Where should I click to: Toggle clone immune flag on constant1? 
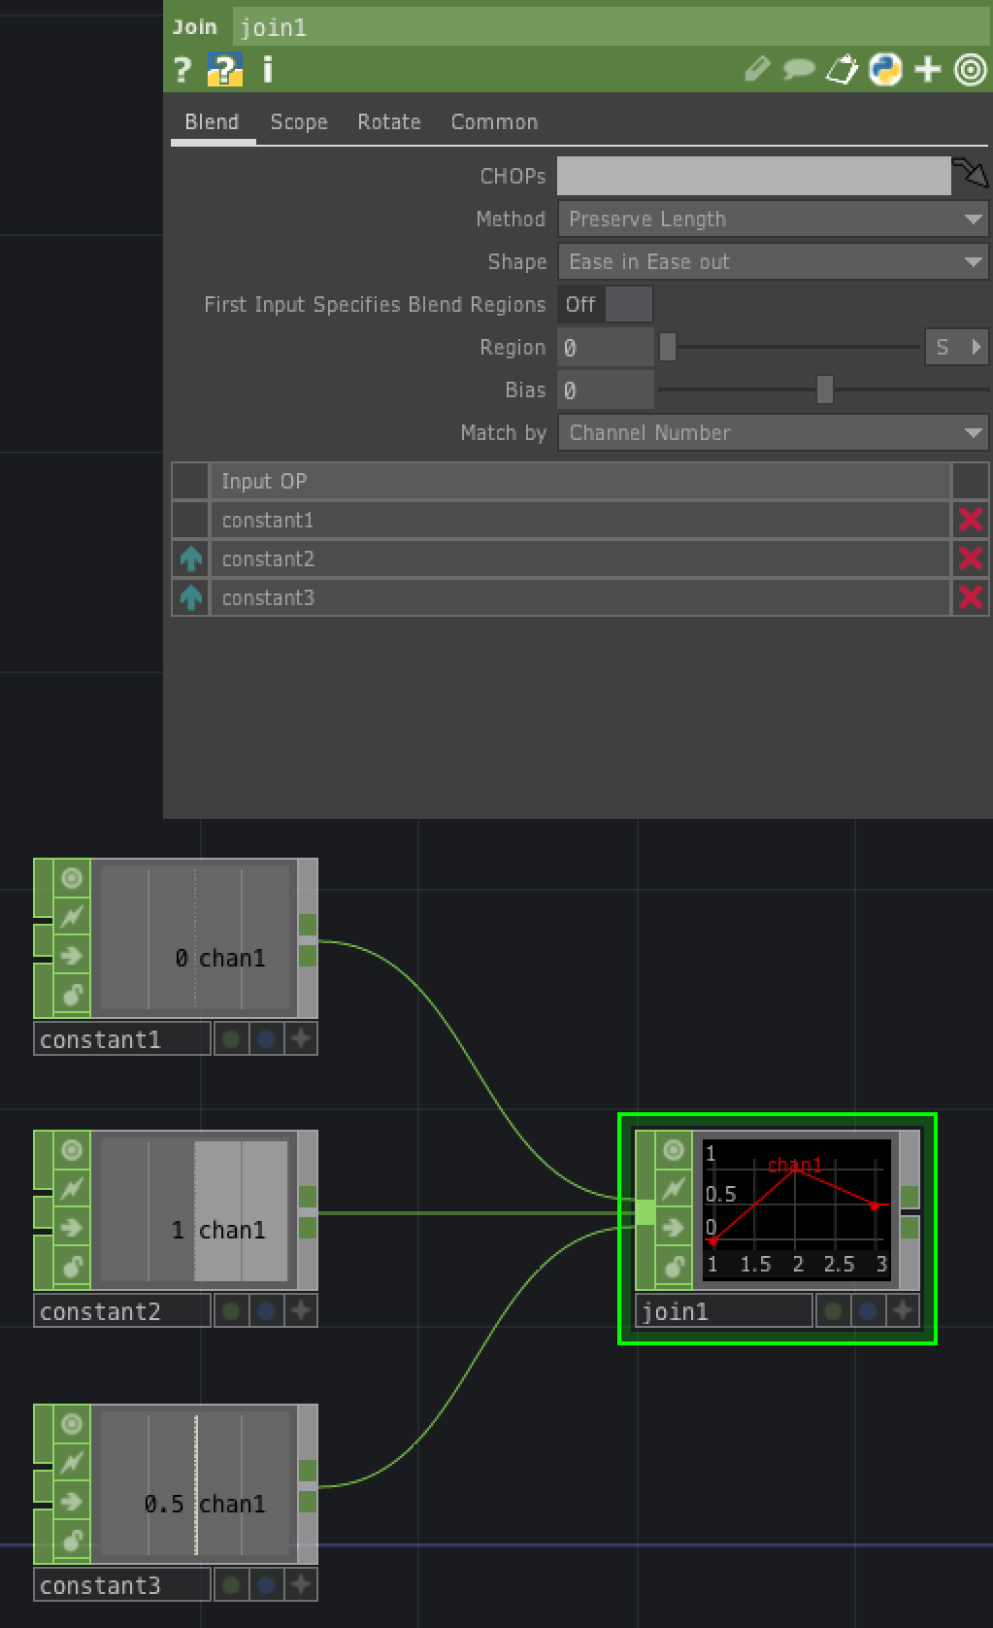click(x=72, y=917)
